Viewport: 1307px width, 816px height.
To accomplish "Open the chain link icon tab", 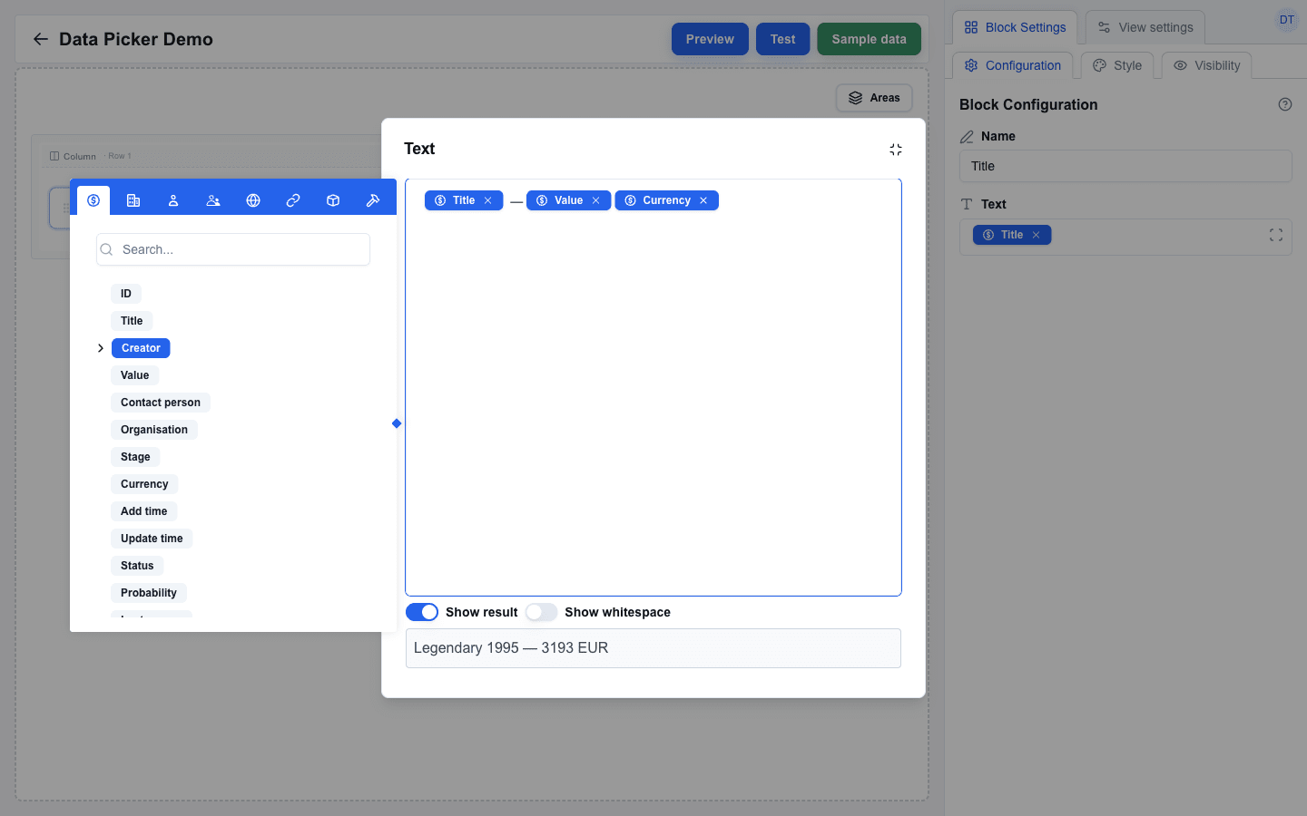I will click(x=293, y=200).
